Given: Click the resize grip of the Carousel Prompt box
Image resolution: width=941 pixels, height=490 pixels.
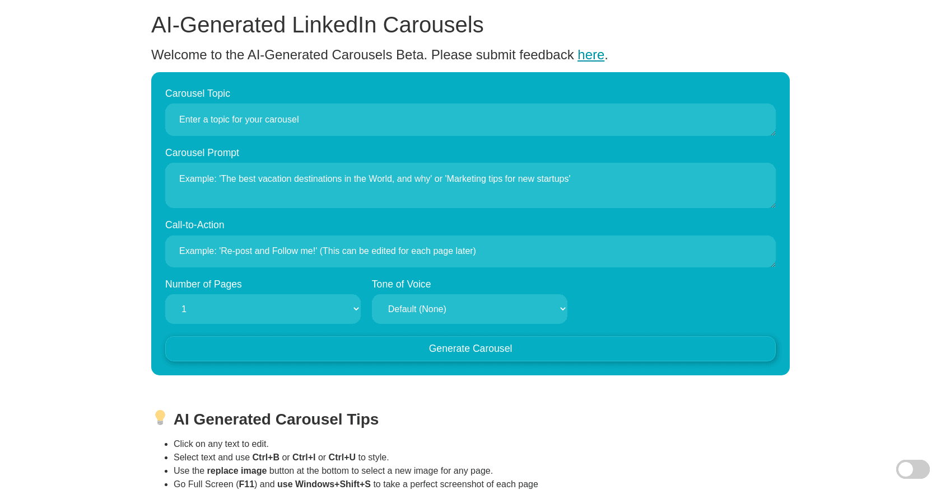Looking at the screenshot, I should 773,206.
